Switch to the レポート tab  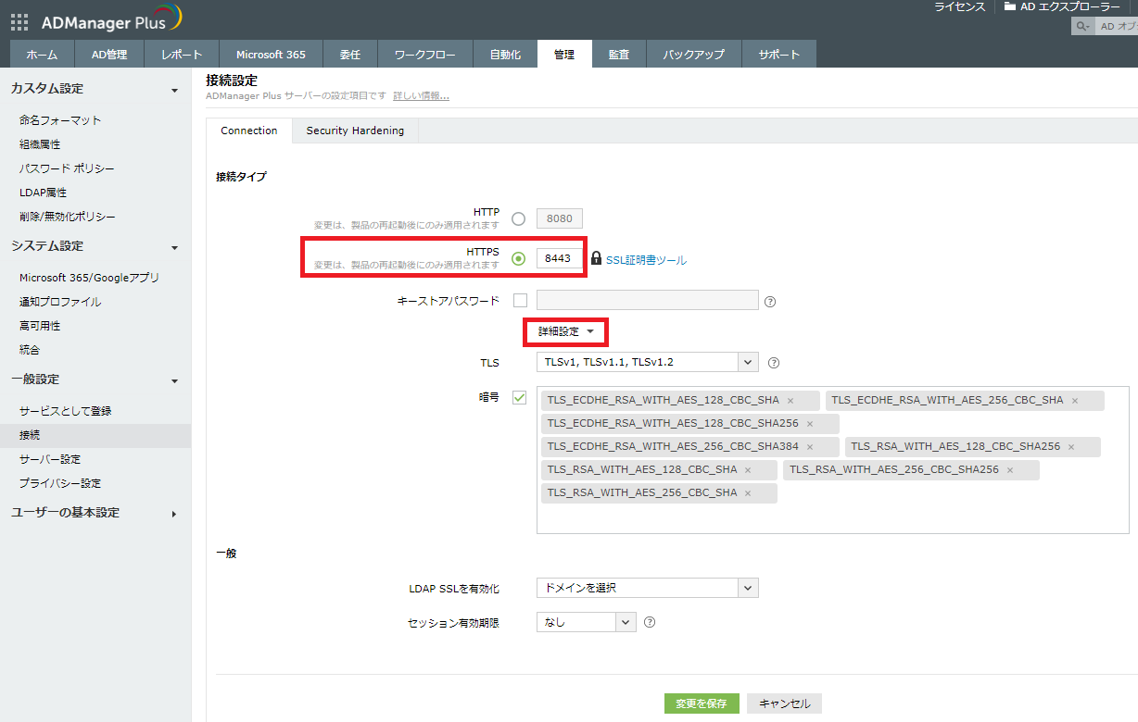(182, 55)
